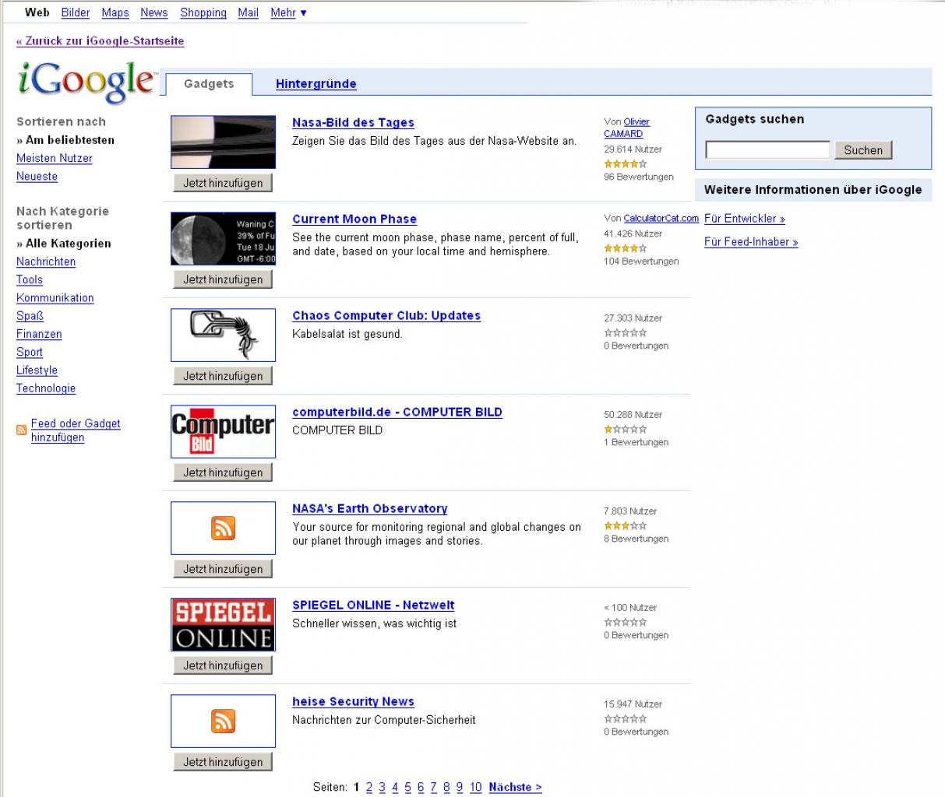Open Für Entwickler link
This screenshot has height=797, width=945.
[x=745, y=219]
